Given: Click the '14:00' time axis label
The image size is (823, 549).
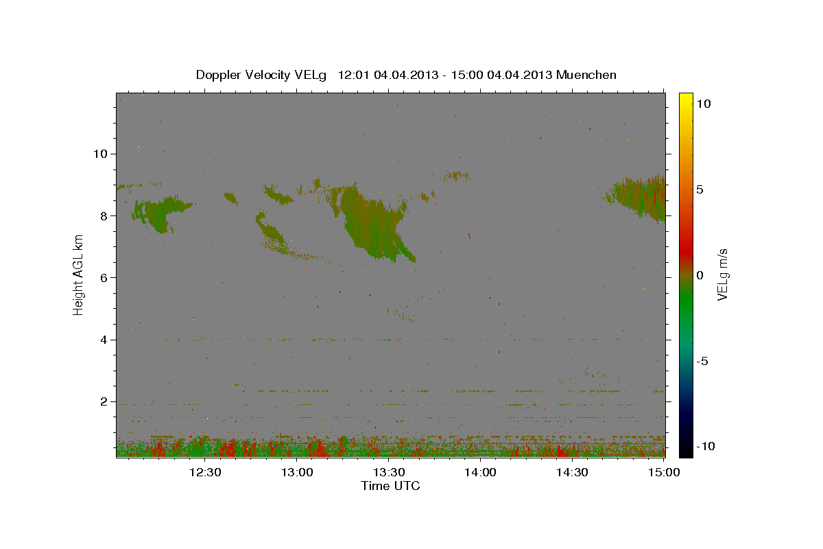Looking at the screenshot, I should click(x=480, y=472).
